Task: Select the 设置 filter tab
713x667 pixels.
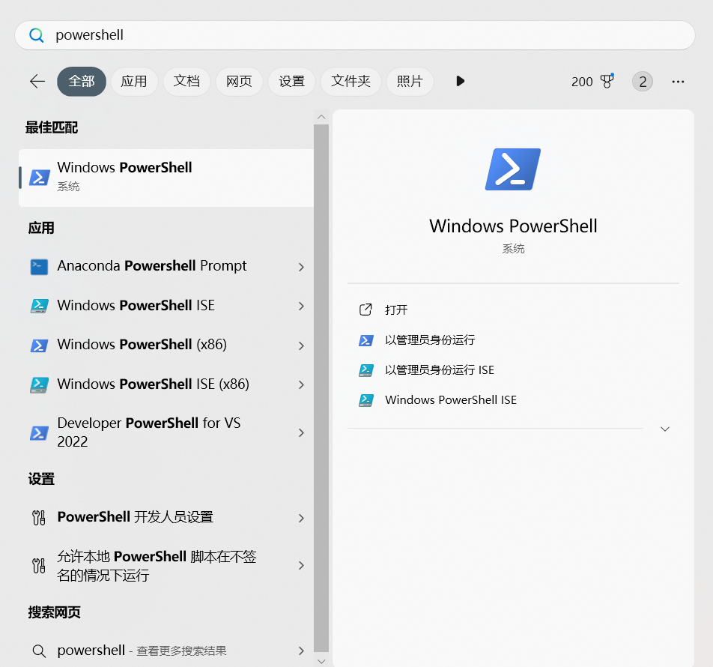Action: pos(291,82)
